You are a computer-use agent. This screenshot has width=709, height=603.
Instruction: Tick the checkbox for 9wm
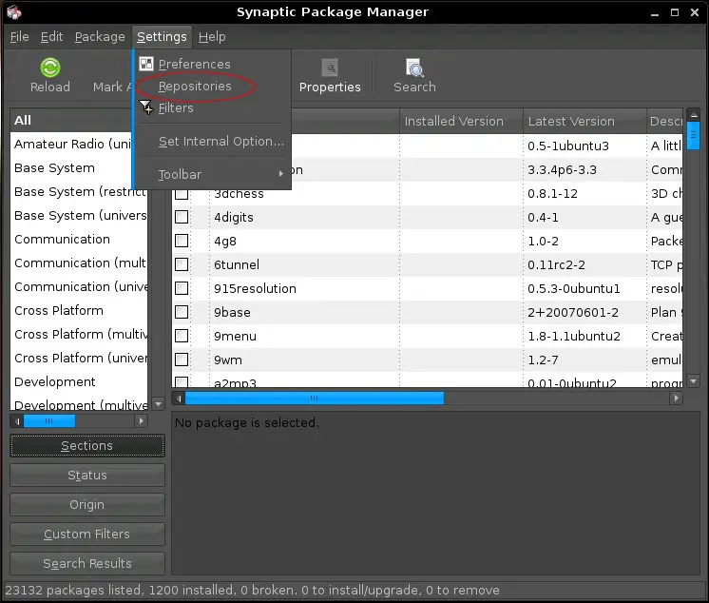click(x=182, y=360)
